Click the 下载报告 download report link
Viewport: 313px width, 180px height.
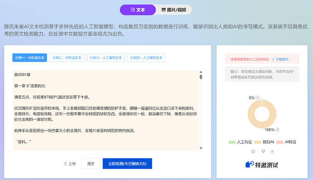pos(280,59)
